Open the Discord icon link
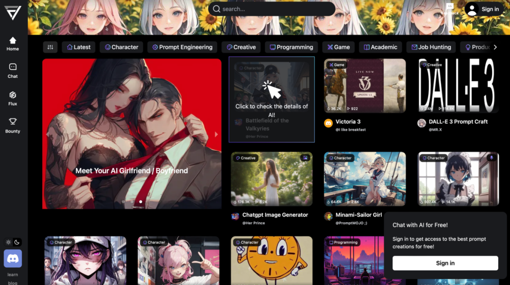 point(13,259)
